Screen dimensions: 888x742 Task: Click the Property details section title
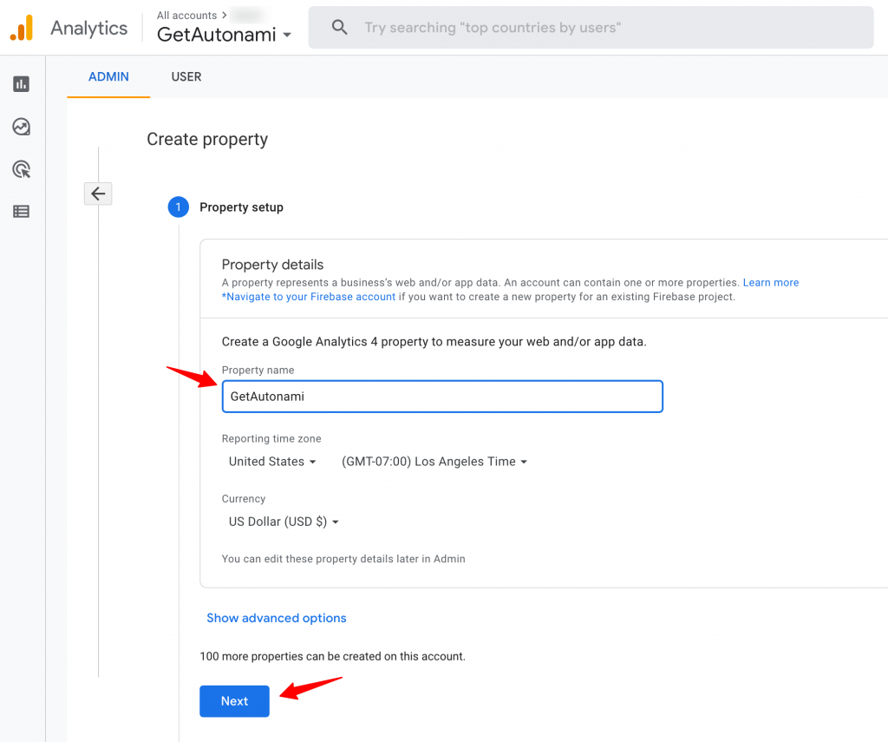272,265
